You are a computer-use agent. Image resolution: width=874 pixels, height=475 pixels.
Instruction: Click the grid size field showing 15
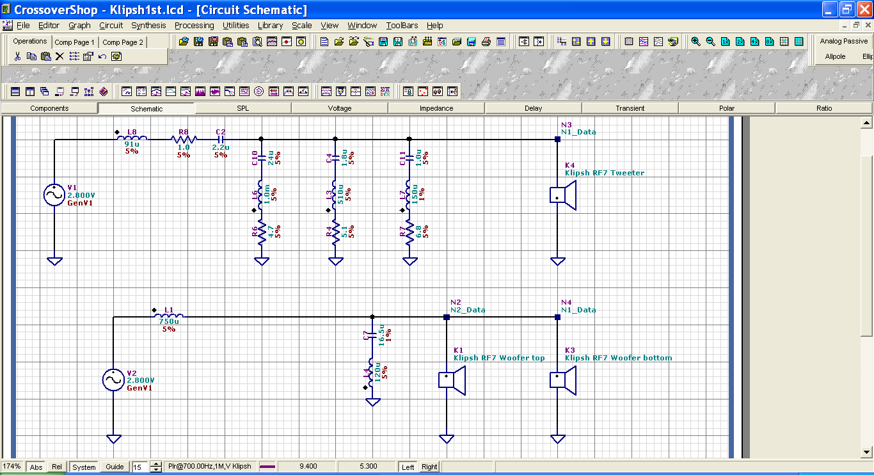[x=139, y=467]
